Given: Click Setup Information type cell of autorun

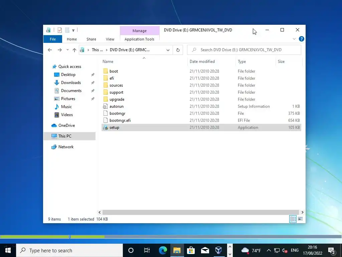Looking at the screenshot, I should coord(254,106).
